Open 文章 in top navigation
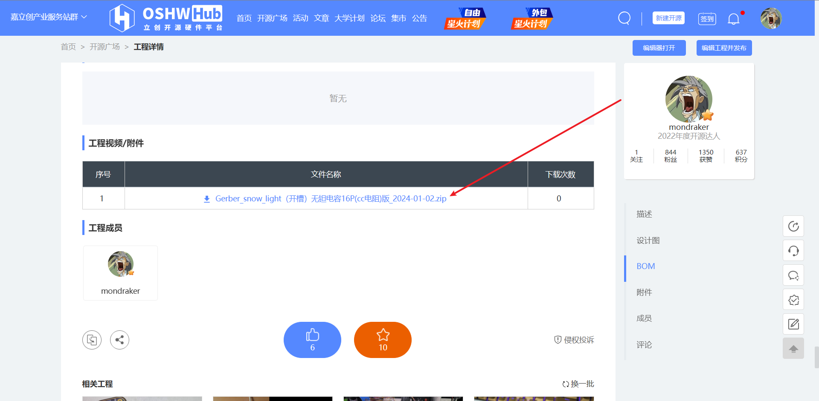 [321, 18]
